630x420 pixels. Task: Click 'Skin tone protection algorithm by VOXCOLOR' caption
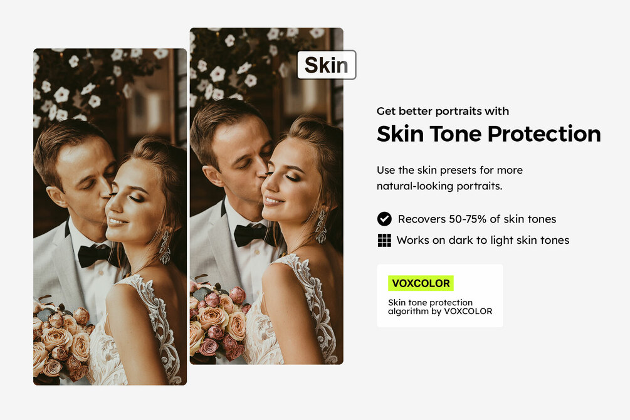pos(440,307)
